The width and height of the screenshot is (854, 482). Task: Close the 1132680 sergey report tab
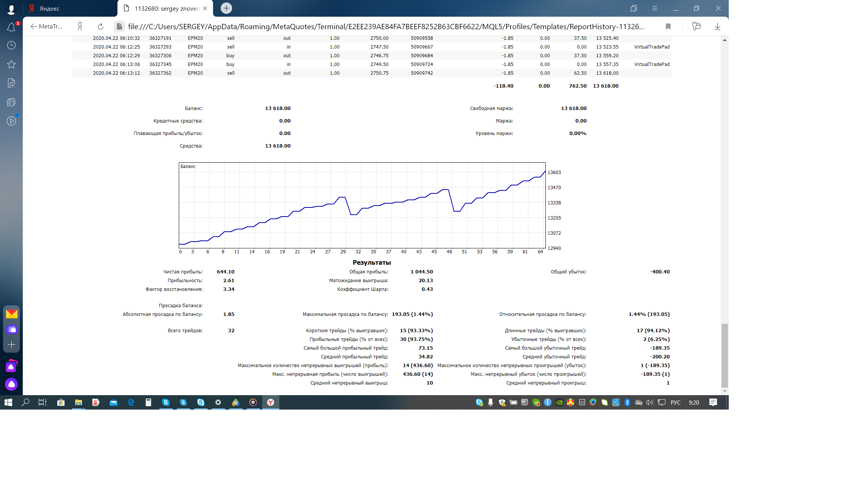pyautogui.click(x=205, y=8)
